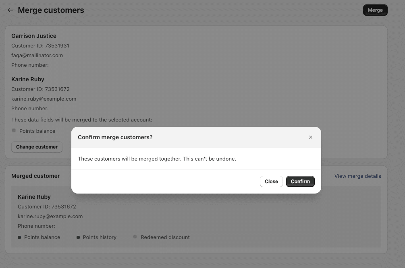Close the confirm dialog with the X icon
The image size is (405, 268).
pyautogui.click(x=311, y=137)
